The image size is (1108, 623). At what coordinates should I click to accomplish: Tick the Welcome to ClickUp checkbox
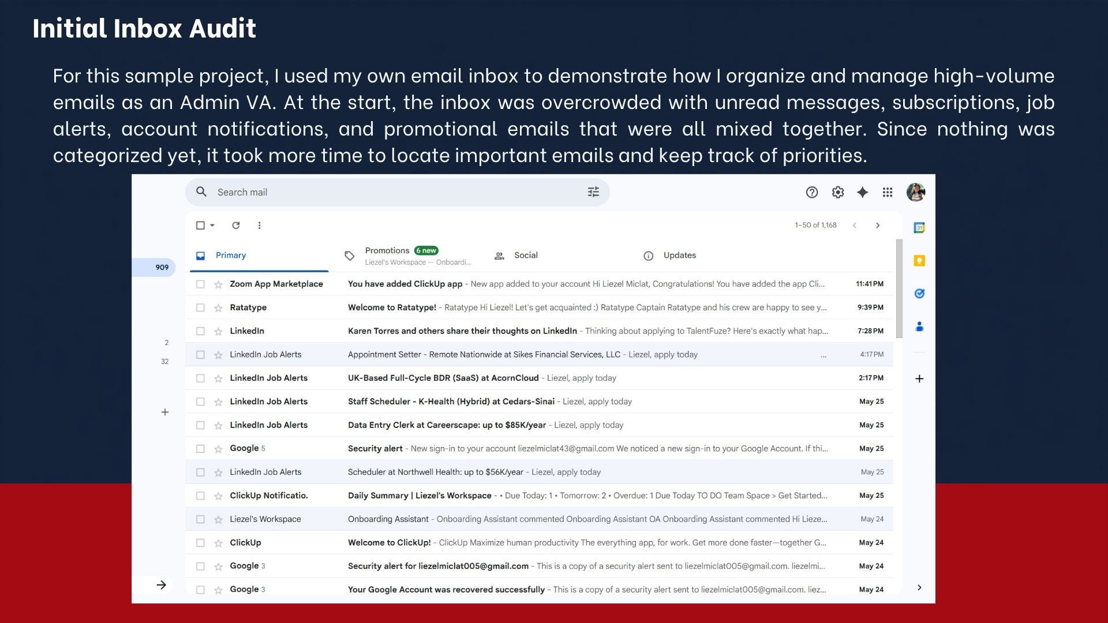pyautogui.click(x=200, y=543)
